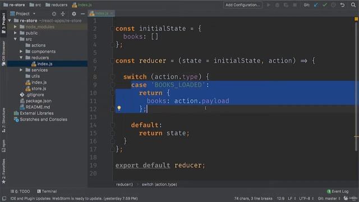Open the 2: Favorites side tab
The height and width of the screenshot is (202, 359).
pyautogui.click(x=3, y=171)
